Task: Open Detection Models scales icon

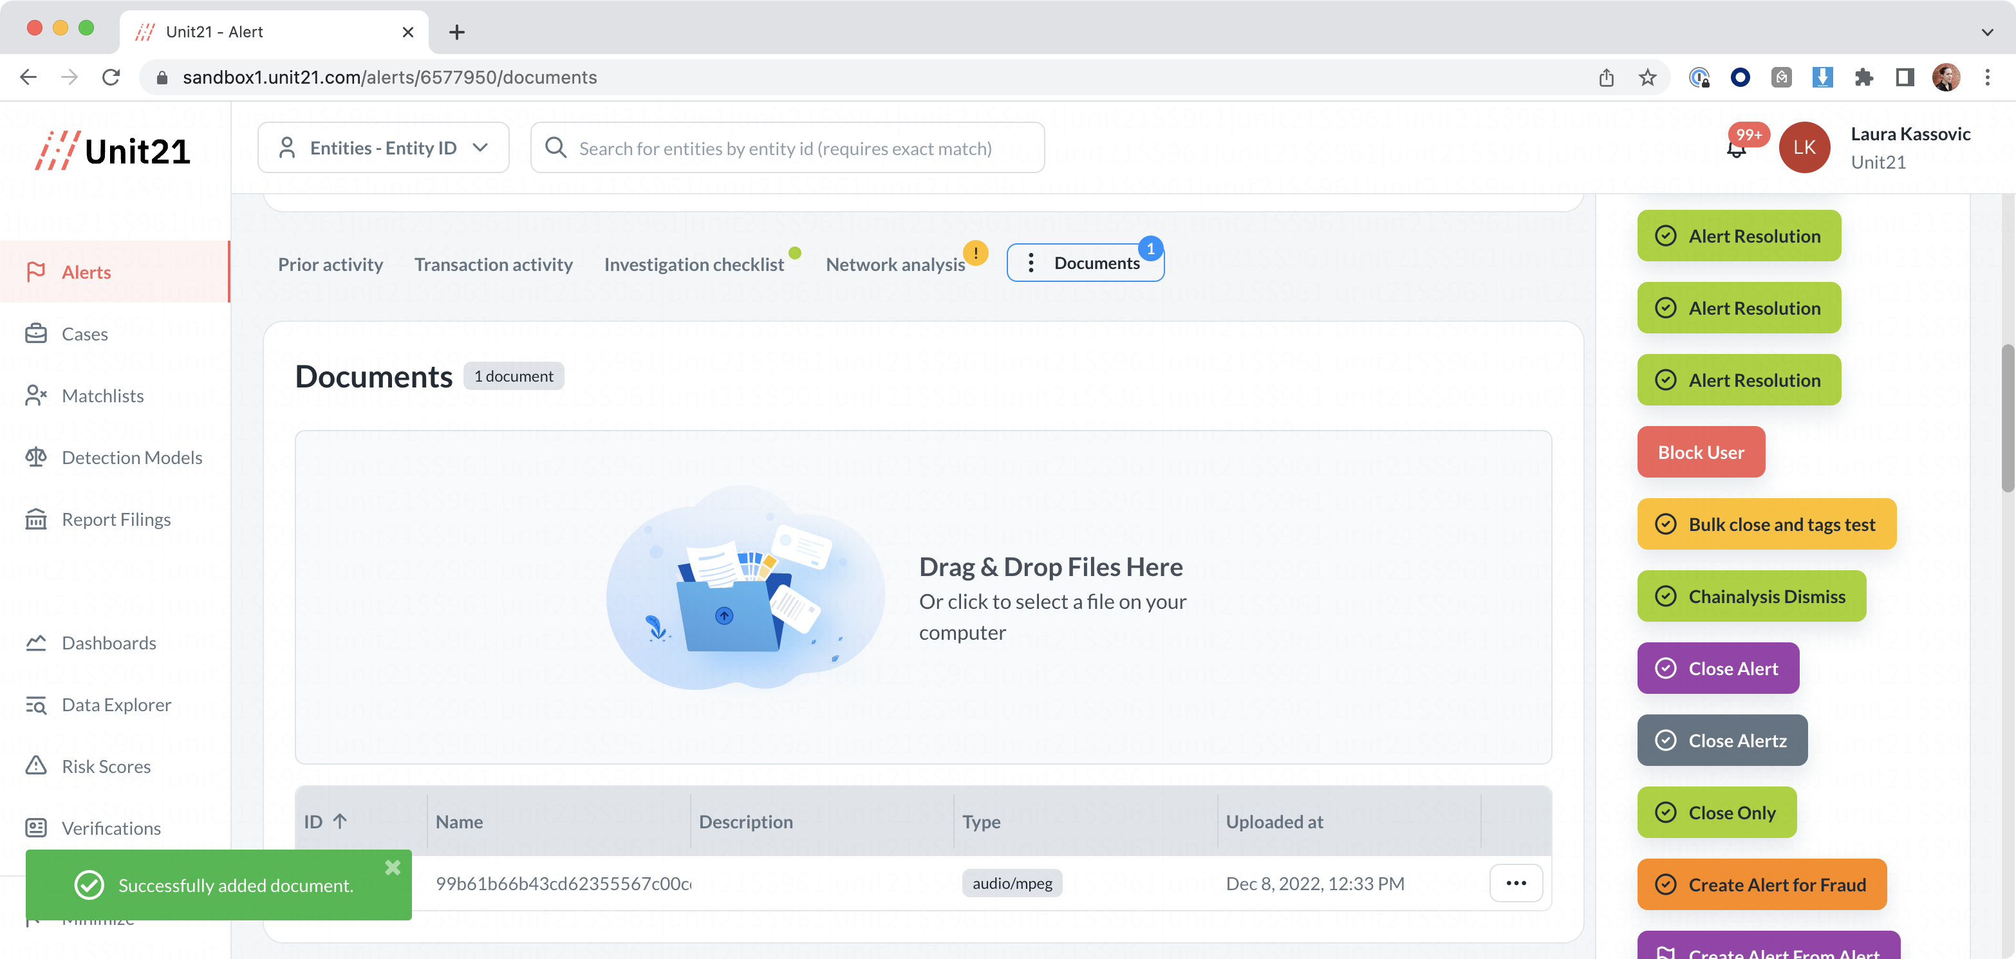Action: [36, 457]
